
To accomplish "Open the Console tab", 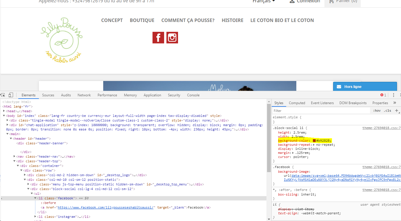I will tap(193, 95).
